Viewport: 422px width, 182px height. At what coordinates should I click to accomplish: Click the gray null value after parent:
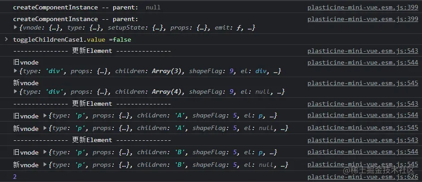tap(153, 8)
